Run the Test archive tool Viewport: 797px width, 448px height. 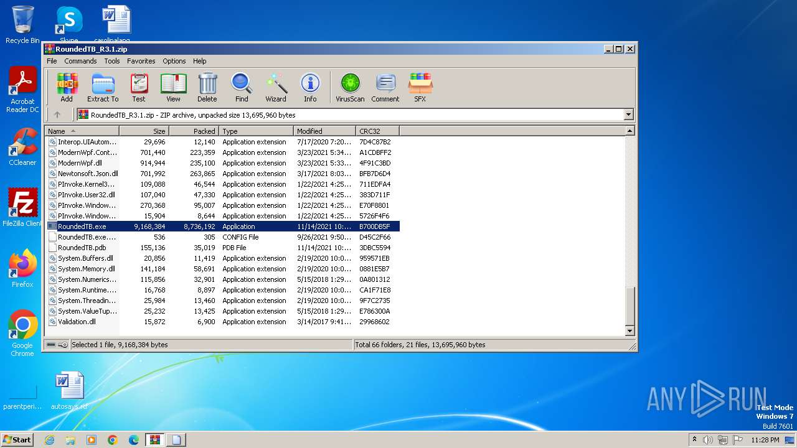coord(139,87)
